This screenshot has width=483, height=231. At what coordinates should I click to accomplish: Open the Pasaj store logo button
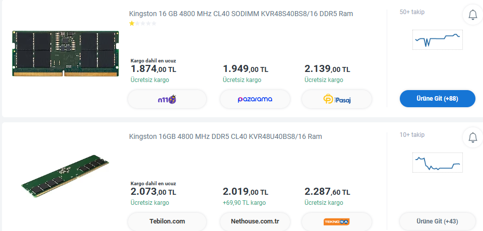(337, 99)
